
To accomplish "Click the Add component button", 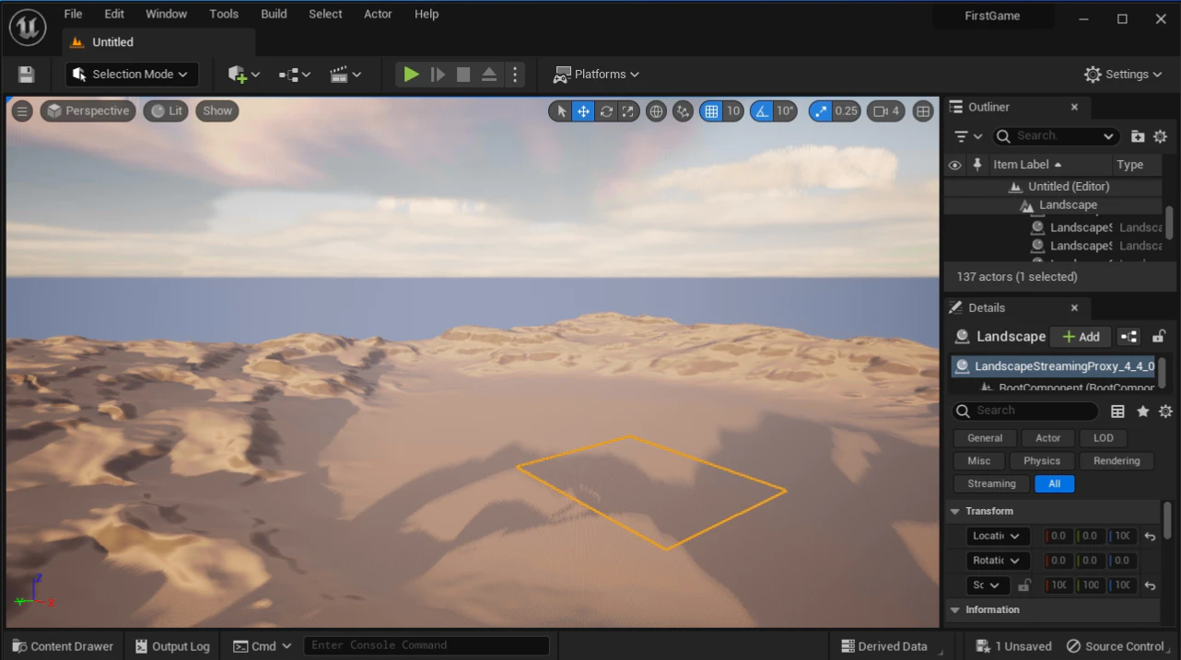I will tap(1081, 337).
